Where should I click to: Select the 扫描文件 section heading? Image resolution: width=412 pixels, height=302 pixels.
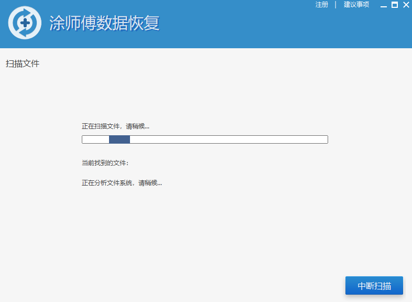[23, 64]
